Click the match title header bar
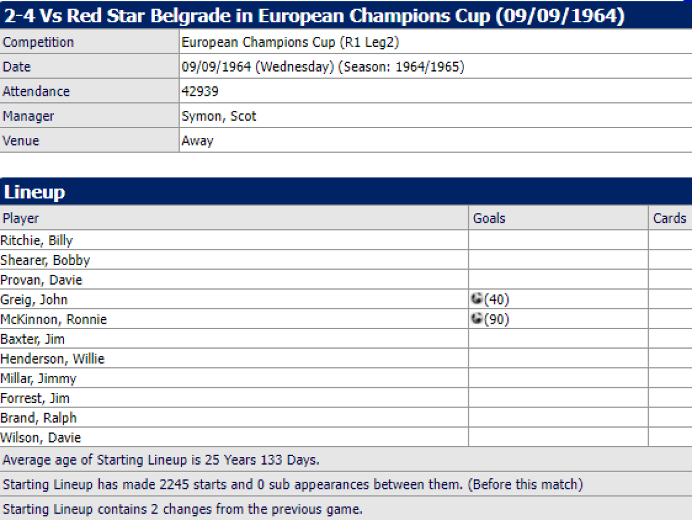The width and height of the screenshot is (692, 520). tap(314, 16)
